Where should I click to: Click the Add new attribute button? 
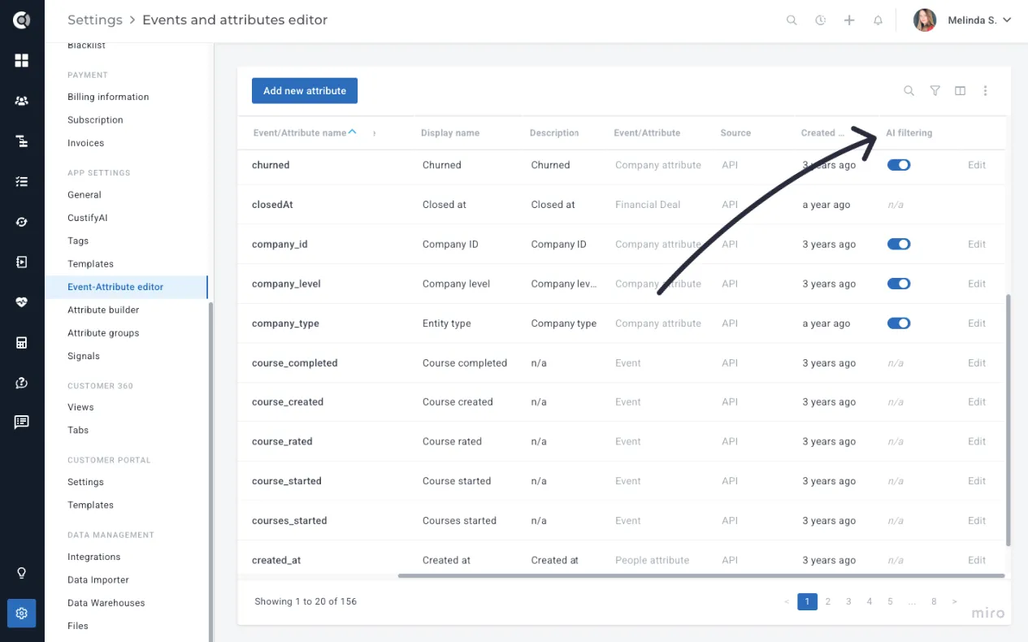305,91
